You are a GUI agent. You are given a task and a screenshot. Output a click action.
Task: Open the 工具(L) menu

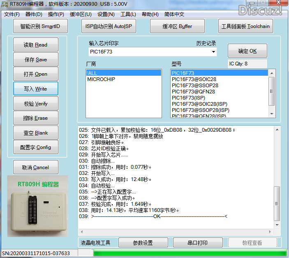pos(128,14)
